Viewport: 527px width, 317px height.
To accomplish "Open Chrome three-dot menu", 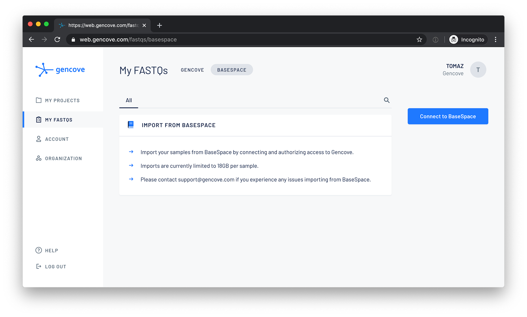I will click(495, 39).
